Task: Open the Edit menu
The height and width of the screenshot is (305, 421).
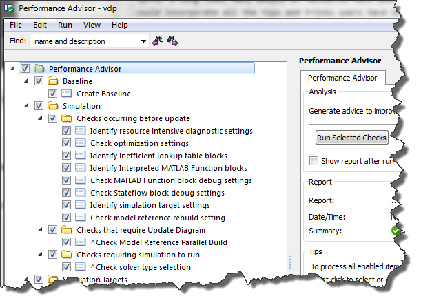Action: click(x=40, y=25)
